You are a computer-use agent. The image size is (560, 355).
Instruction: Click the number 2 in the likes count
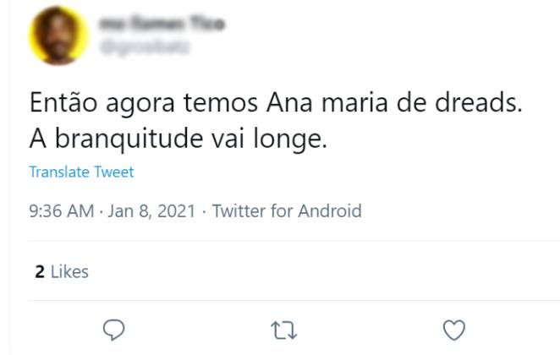pos(39,271)
